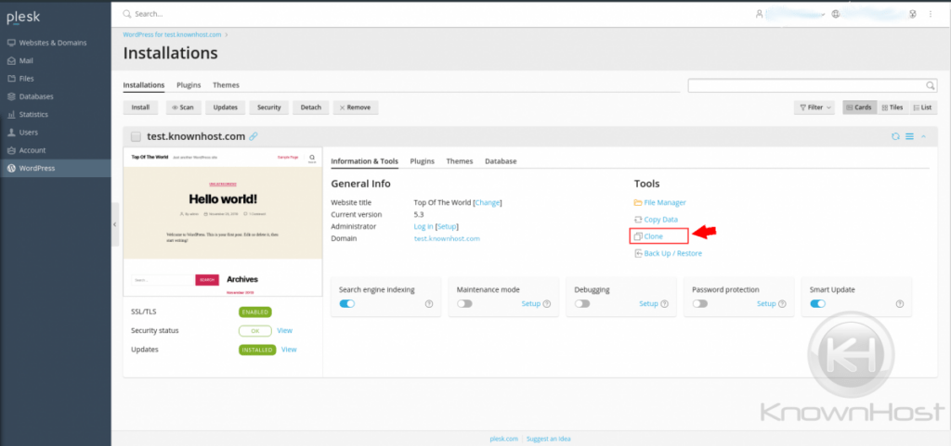Open the Database tab
This screenshot has width=951, height=446.
501,161
